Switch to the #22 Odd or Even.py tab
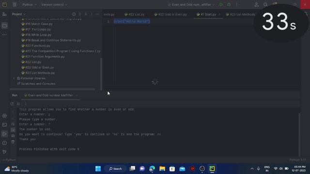 tap(170, 14)
